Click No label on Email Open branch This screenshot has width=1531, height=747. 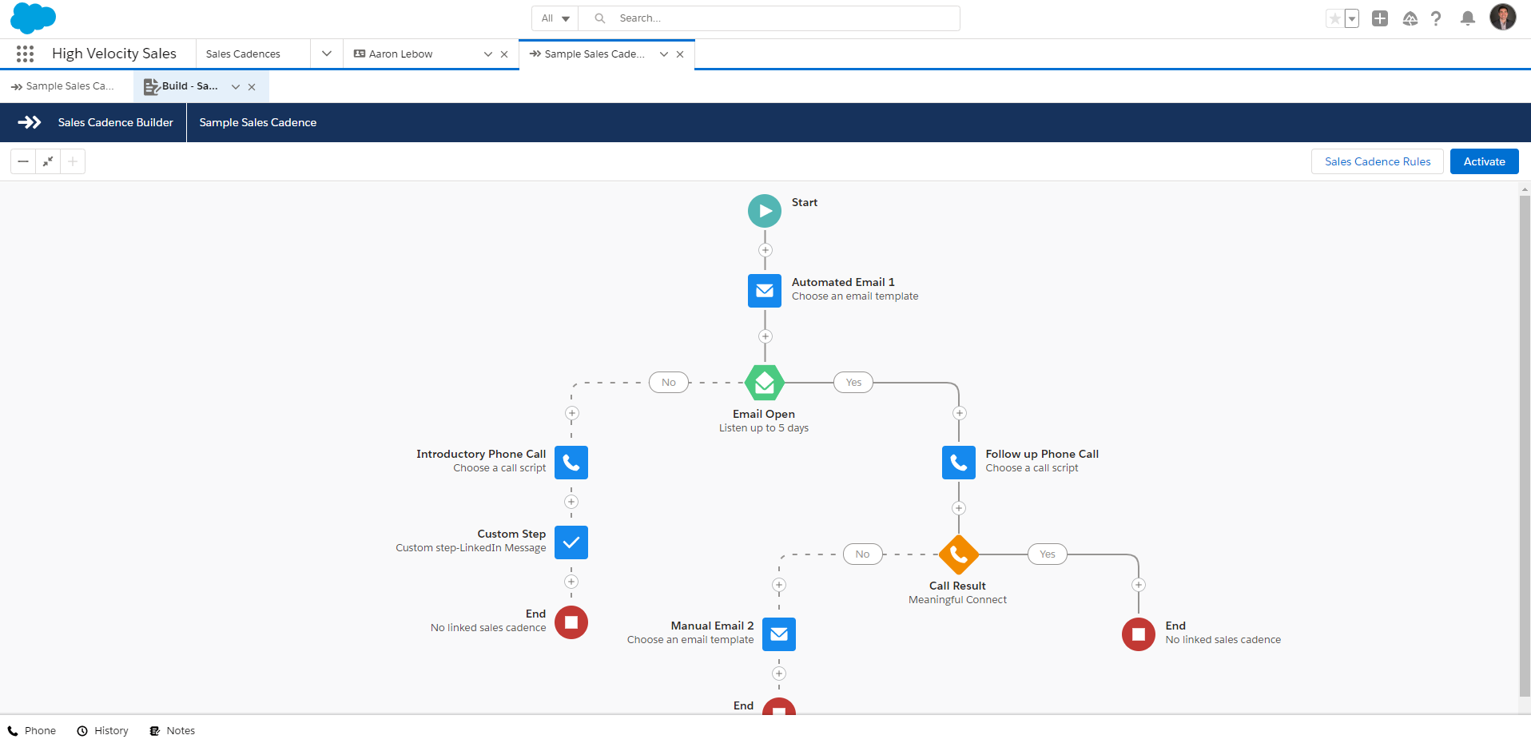point(669,383)
